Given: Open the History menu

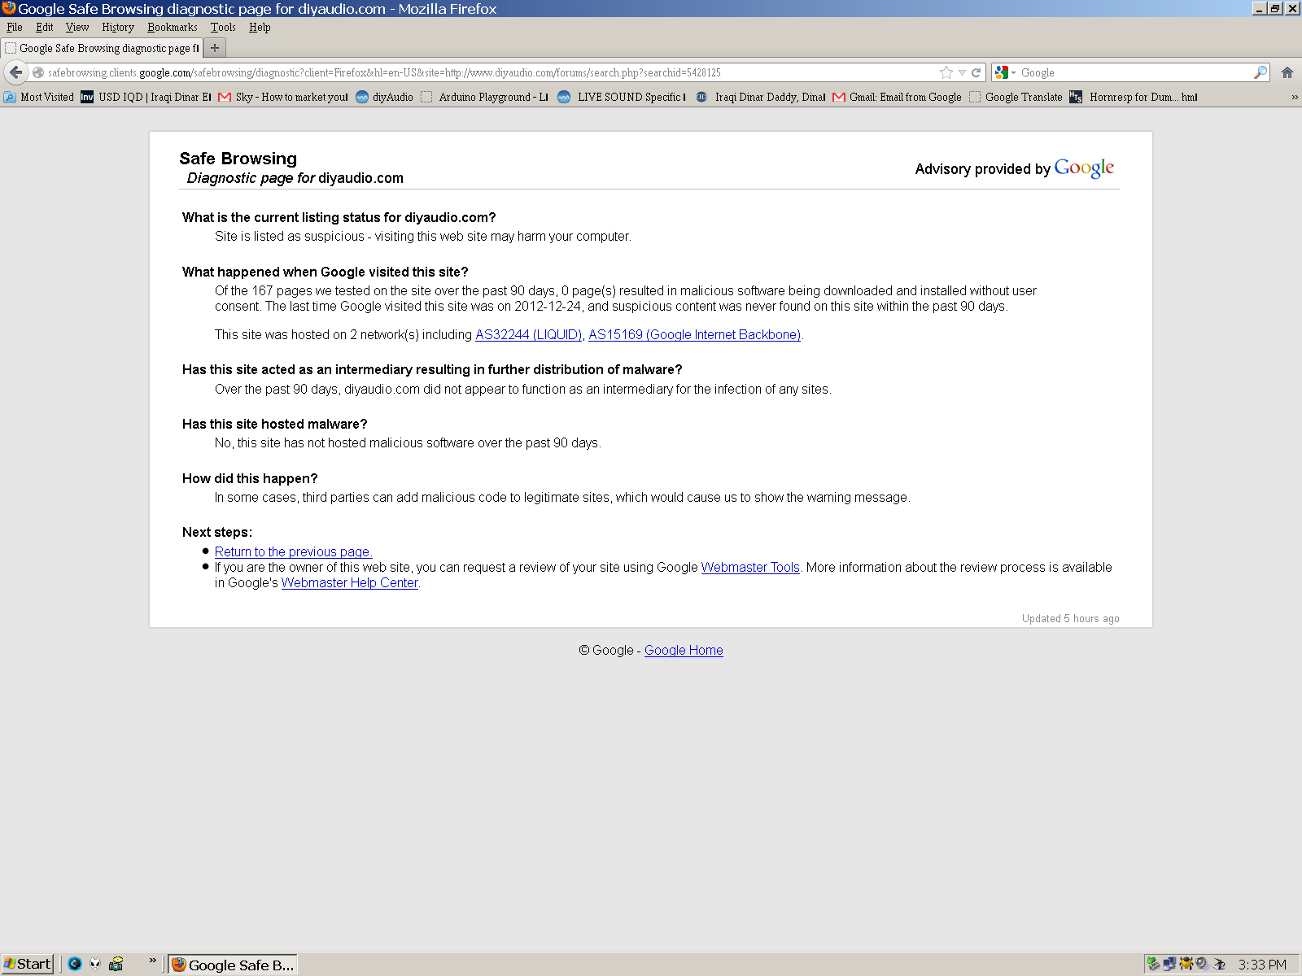Looking at the screenshot, I should click(118, 27).
